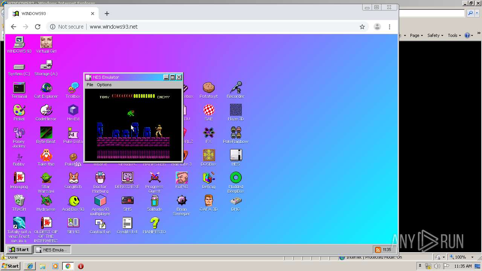Open Star Wars.avi Yoda icon
This screenshot has width=482, height=271.
[46, 183]
